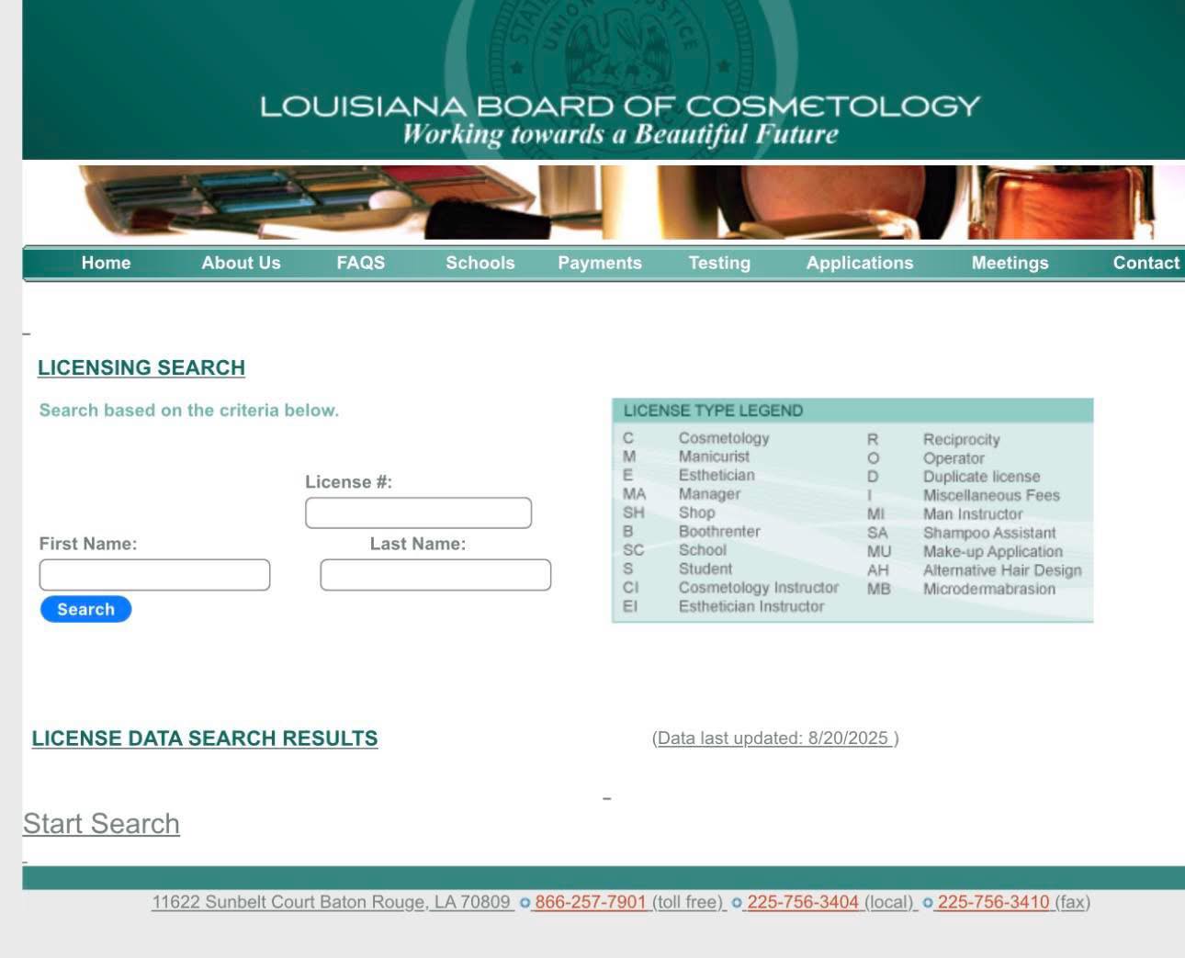Open the Payments page
The width and height of the screenshot is (1185, 958).
[600, 263]
